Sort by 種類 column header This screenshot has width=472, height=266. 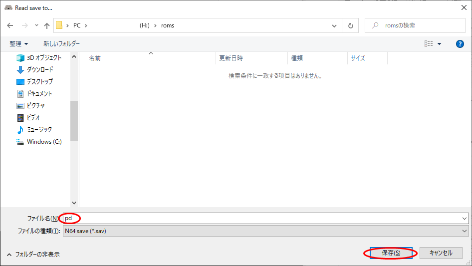[297, 58]
